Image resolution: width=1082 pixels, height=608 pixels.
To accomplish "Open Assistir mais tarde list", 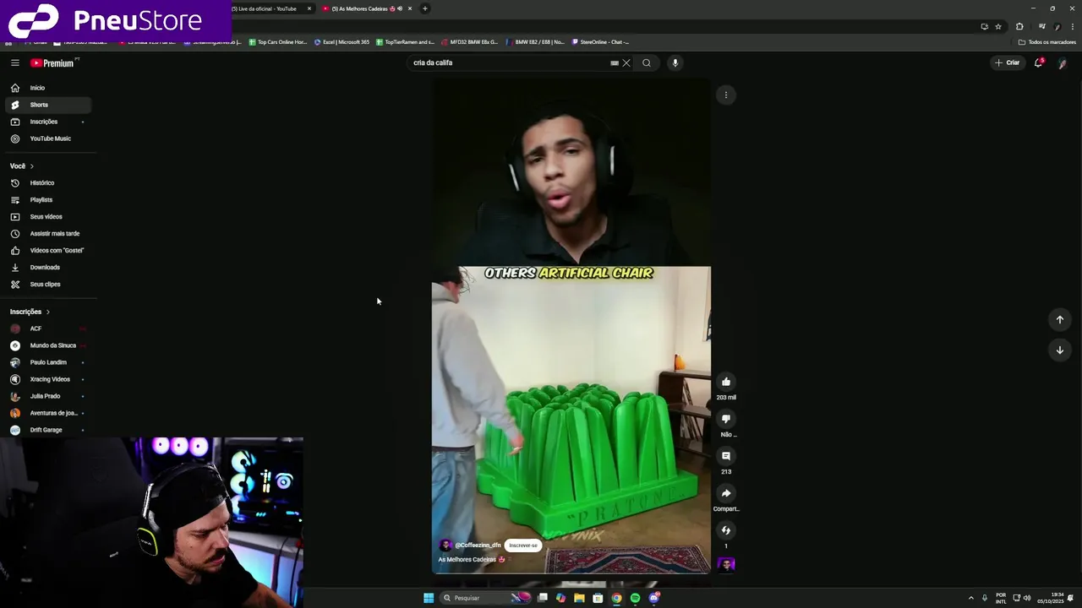I will (x=47, y=234).
